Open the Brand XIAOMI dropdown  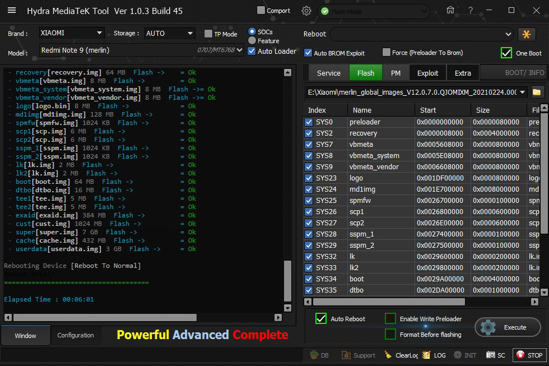pos(72,33)
